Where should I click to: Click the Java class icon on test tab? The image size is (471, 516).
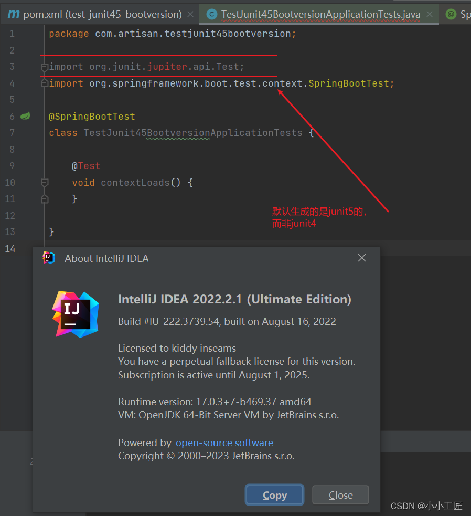click(211, 14)
